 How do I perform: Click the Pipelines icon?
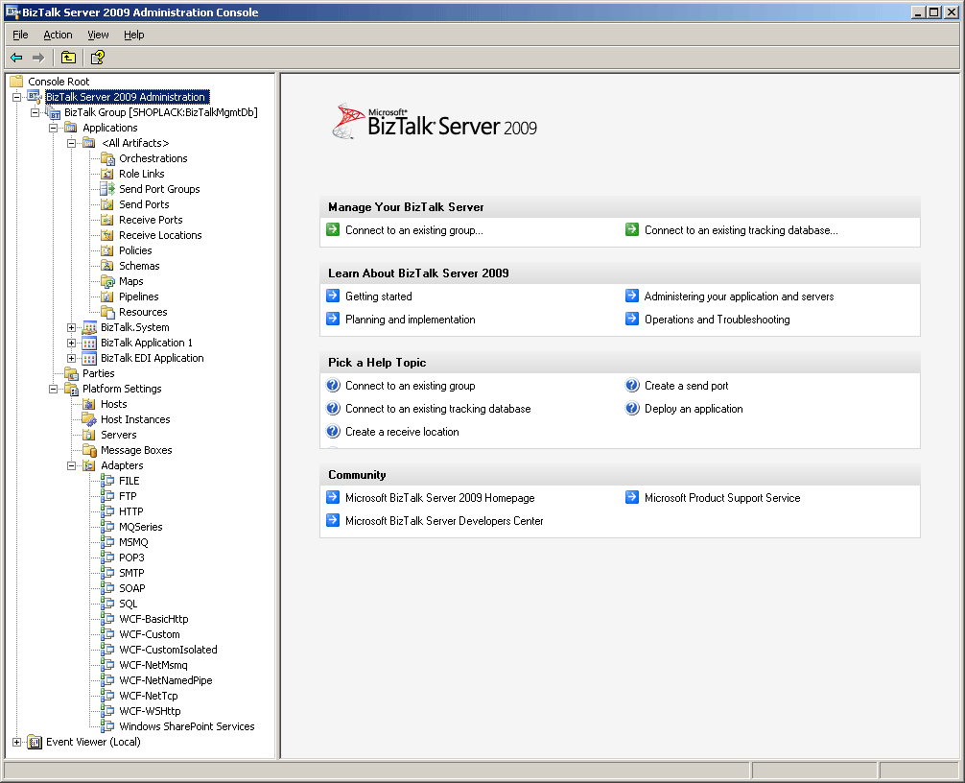tap(107, 297)
